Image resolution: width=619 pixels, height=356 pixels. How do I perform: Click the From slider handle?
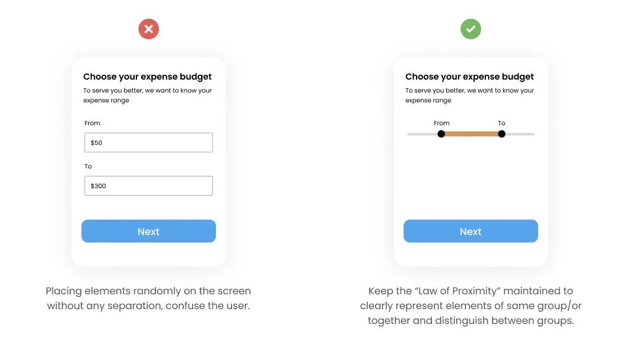click(x=441, y=134)
